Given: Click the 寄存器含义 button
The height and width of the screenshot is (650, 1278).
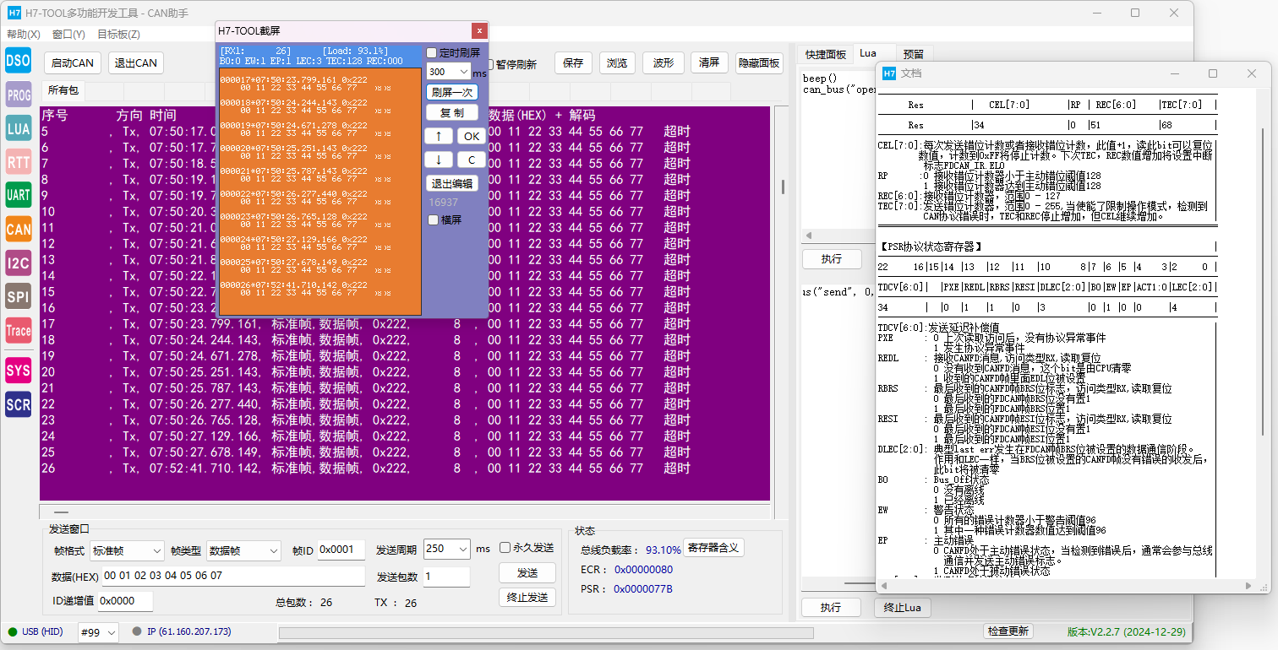Looking at the screenshot, I should click(713, 548).
